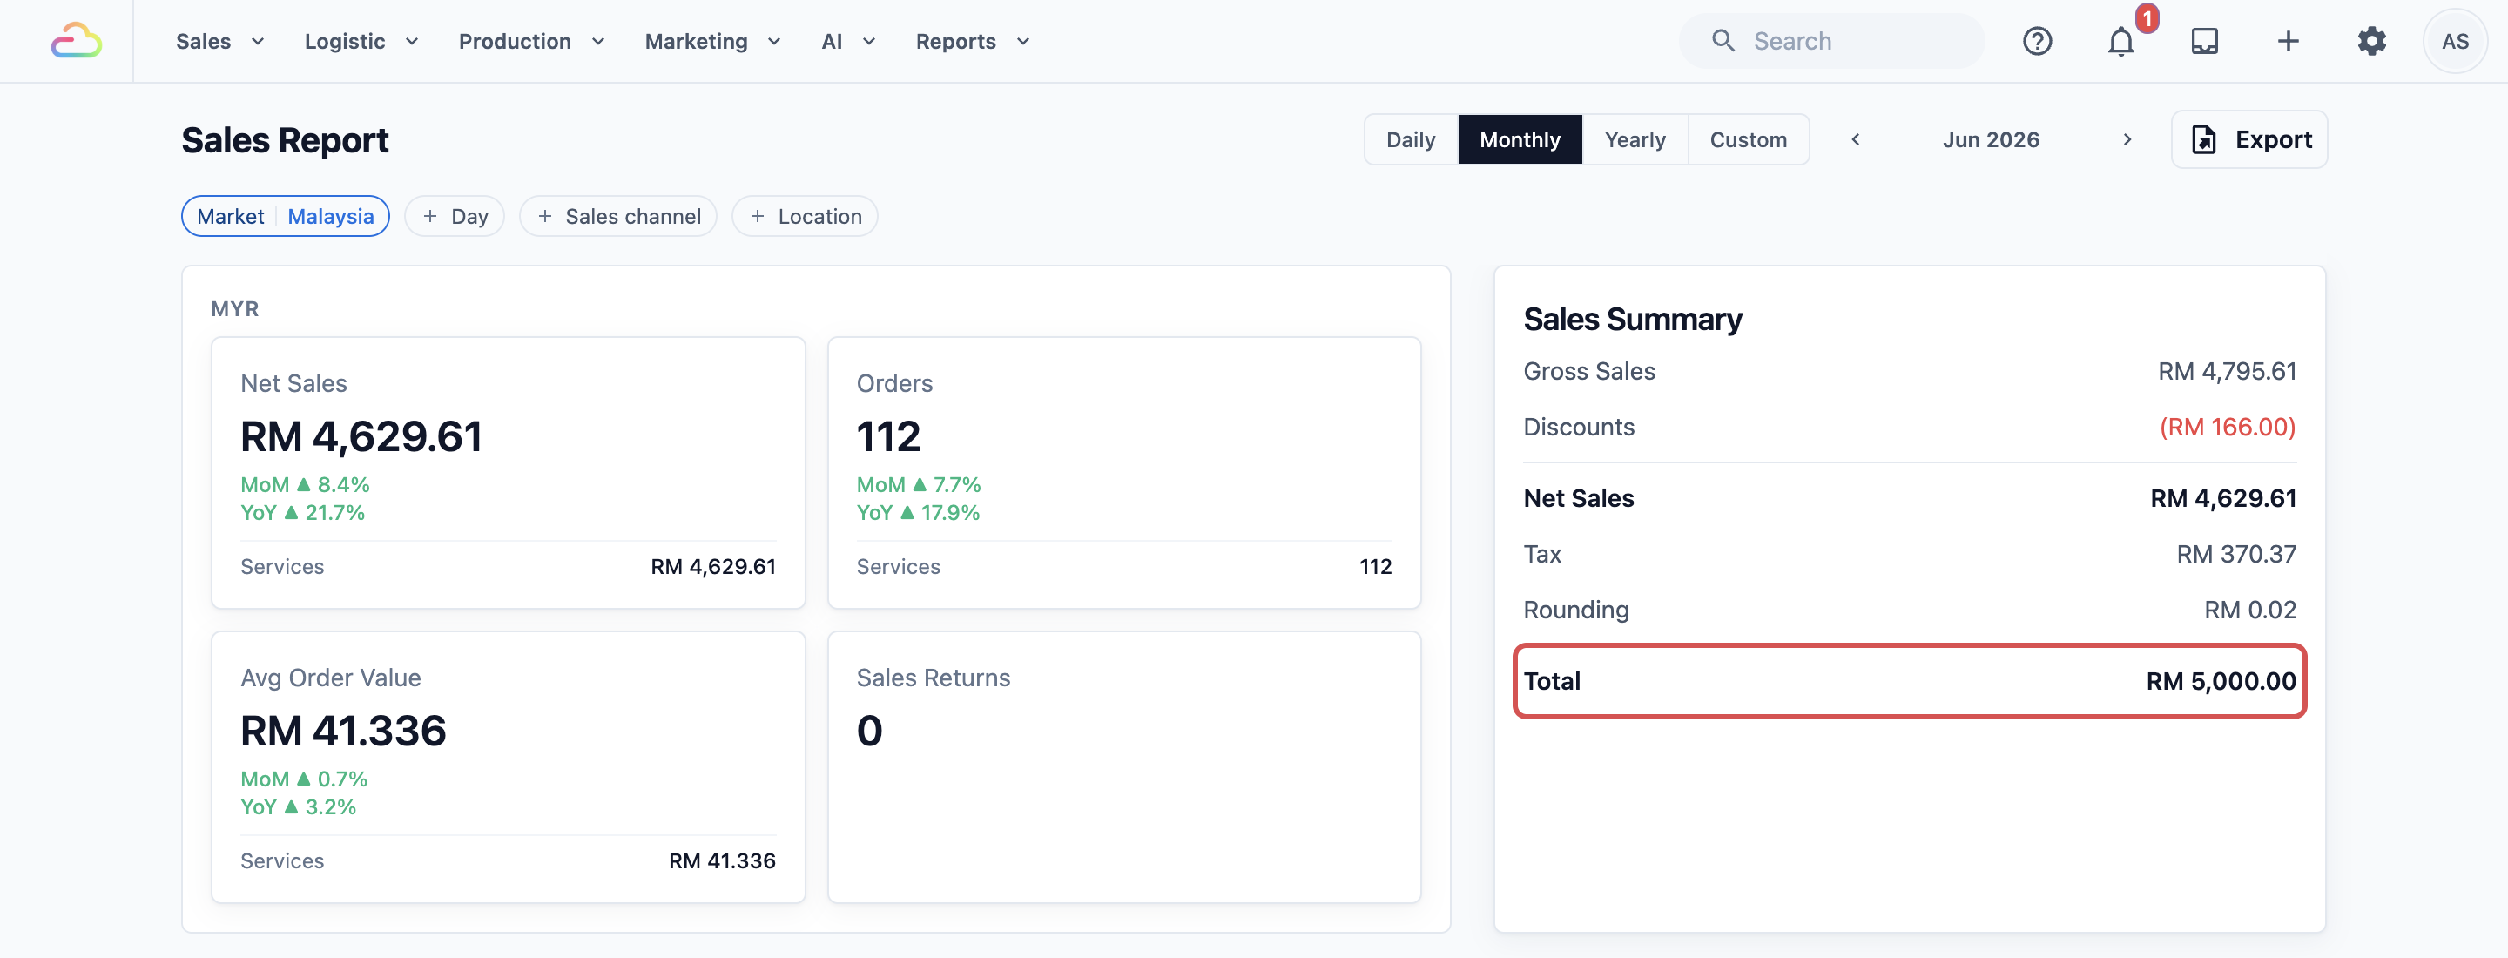This screenshot has height=958, width=2508.
Task: Click the Sales Report heading
Action: [284, 139]
